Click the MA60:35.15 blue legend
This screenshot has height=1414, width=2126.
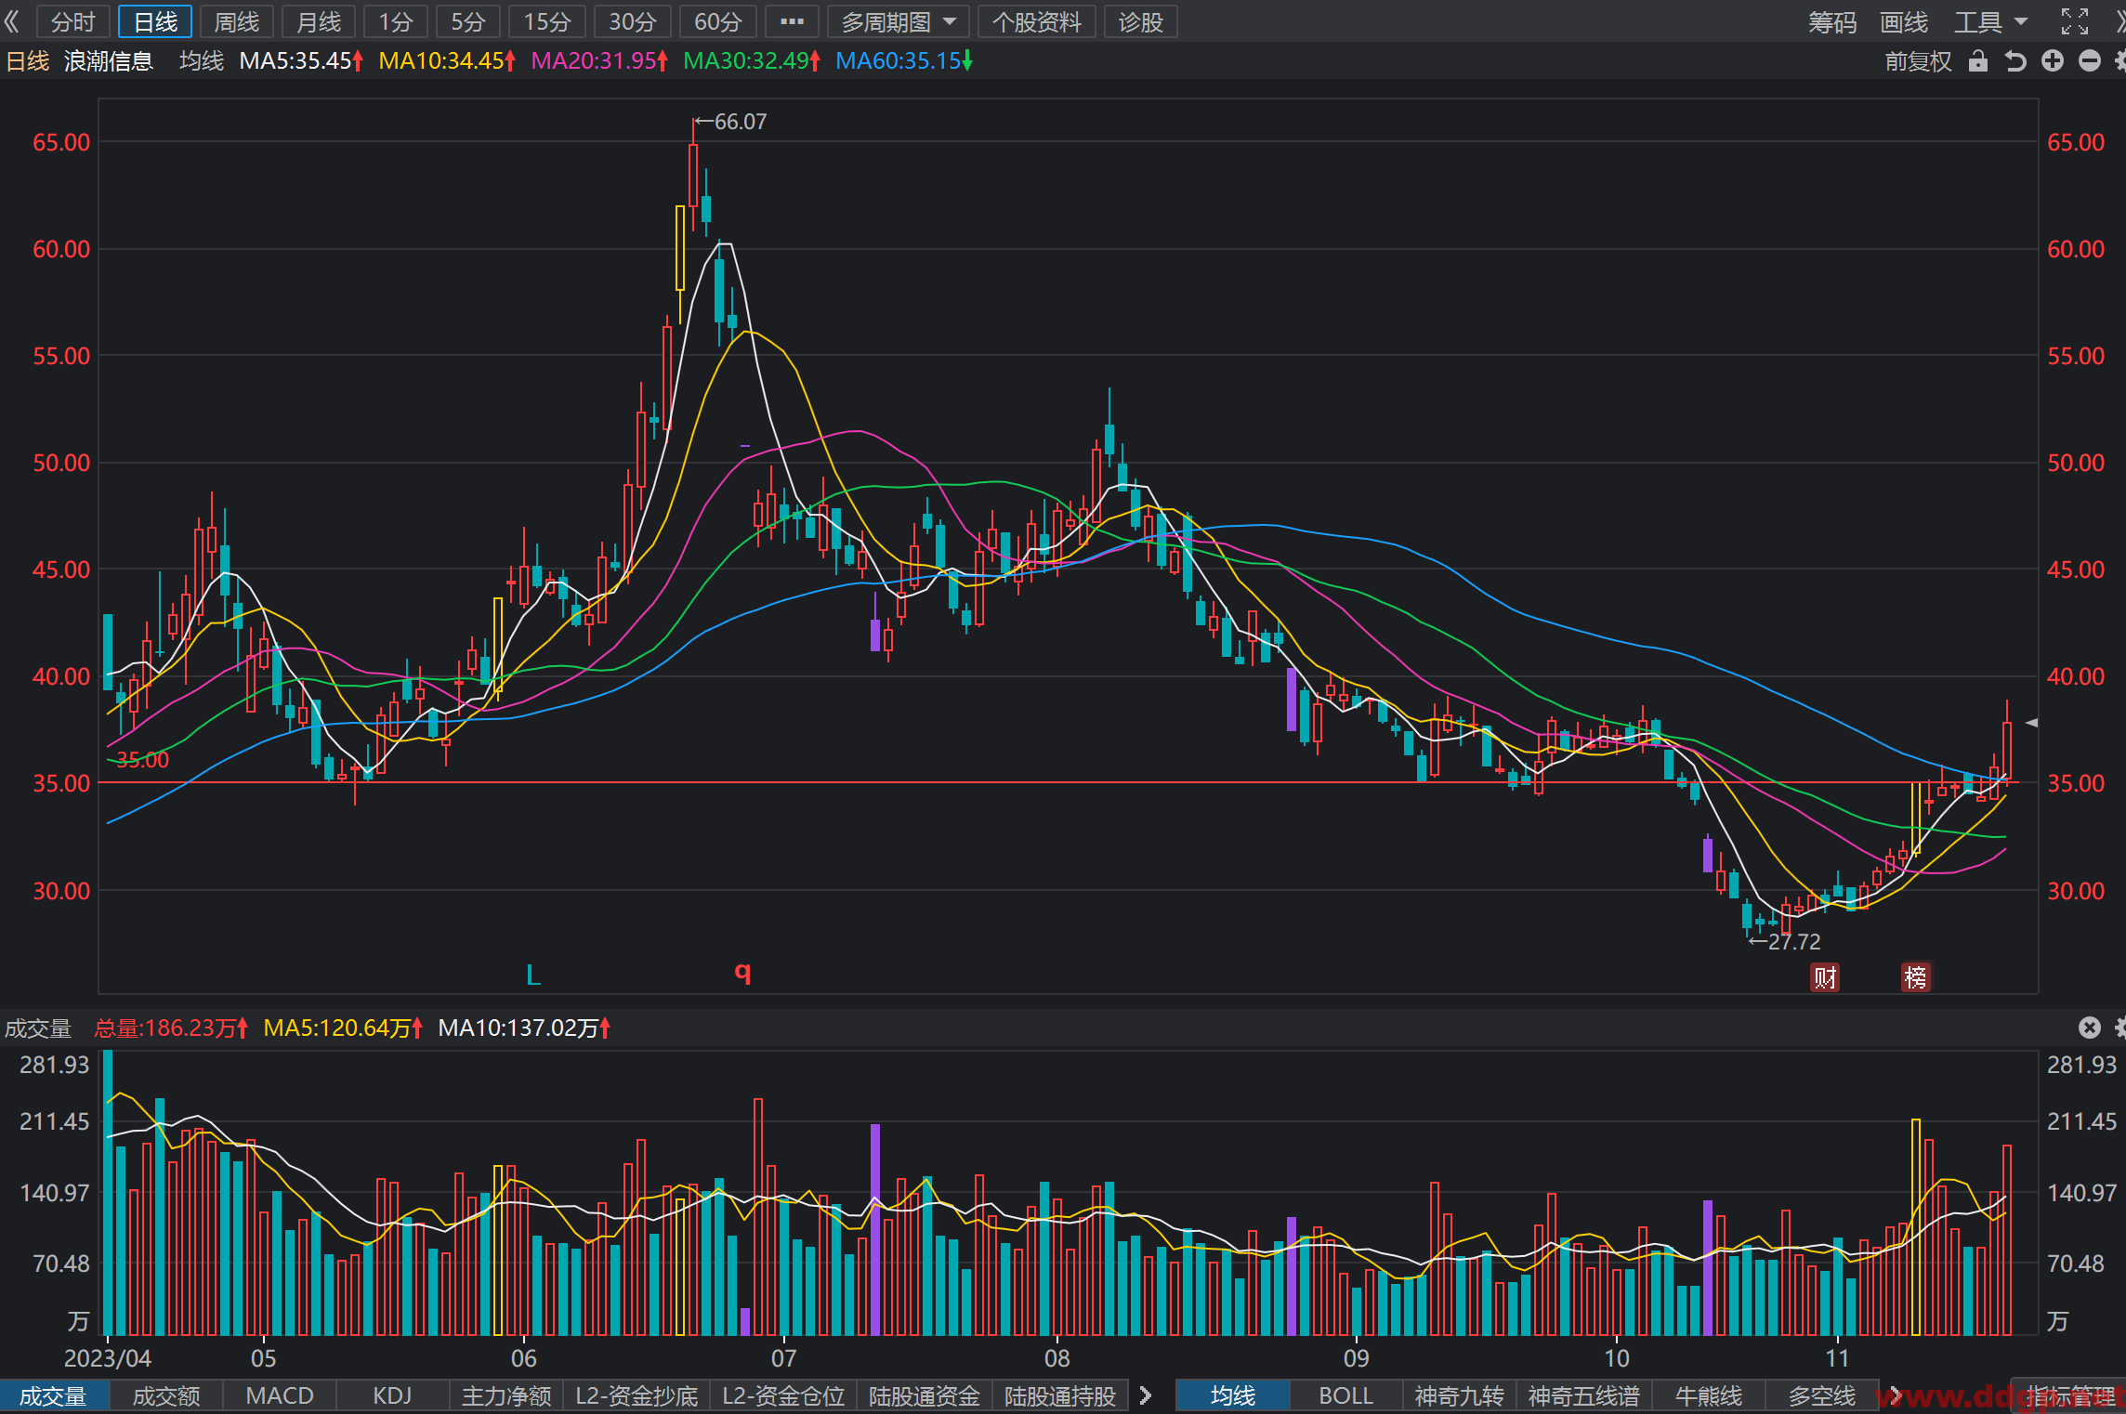(x=904, y=61)
